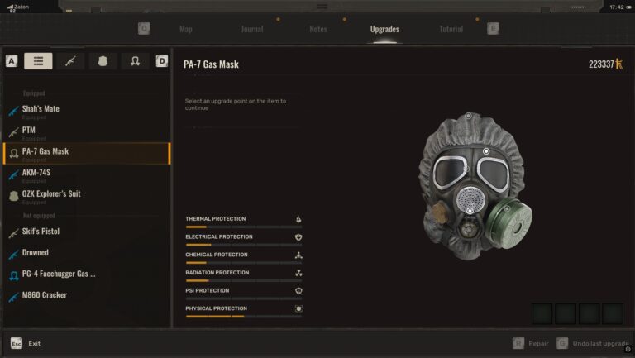Select the all items list filter

[38, 61]
